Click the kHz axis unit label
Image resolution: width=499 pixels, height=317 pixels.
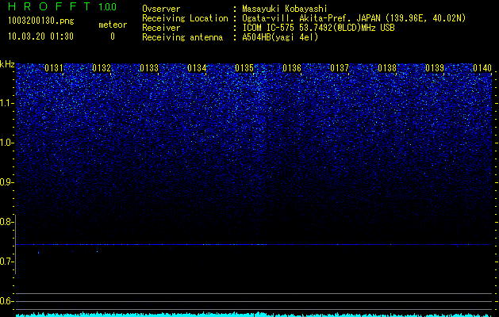(x=7, y=64)
